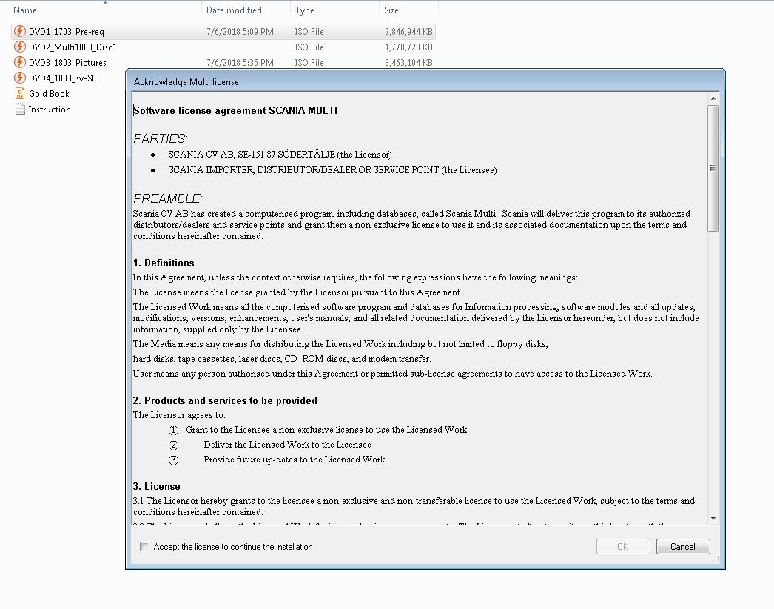Click the DVD2_Multi1803_Disc1 ISO icon
774x609 pixels.
(x=20, y=47)
